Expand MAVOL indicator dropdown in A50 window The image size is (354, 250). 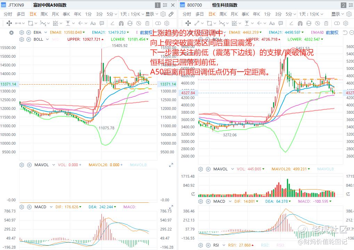53,165
